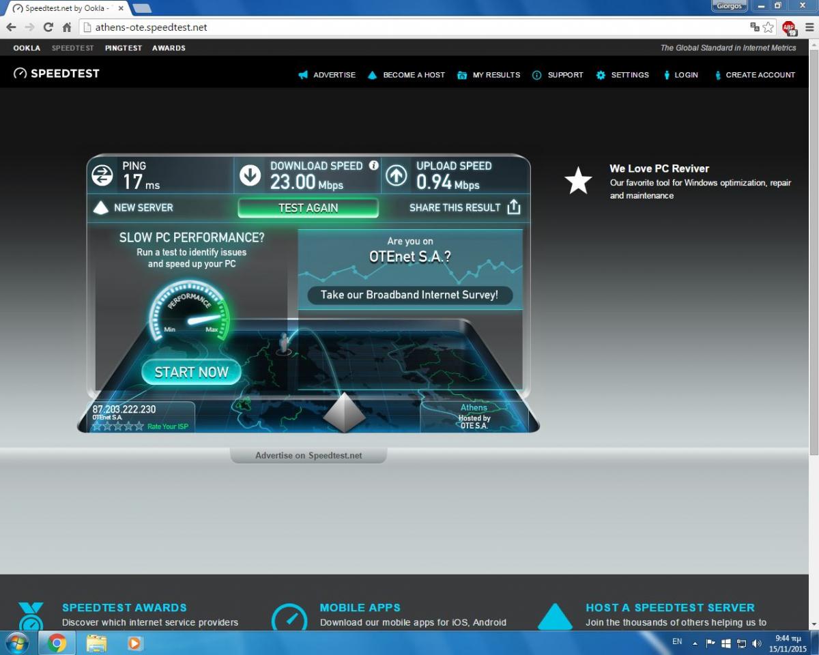
Task: Bookmark this page with the star icon
Action: point(768,27)
